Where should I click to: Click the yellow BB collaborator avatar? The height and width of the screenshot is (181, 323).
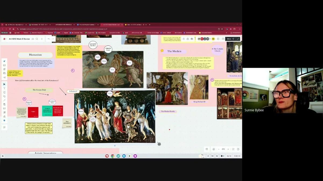coord(213,39)
